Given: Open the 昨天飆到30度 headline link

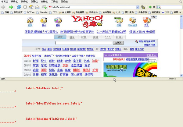Looking at the screenshot, I should click(x=77, y=32).
